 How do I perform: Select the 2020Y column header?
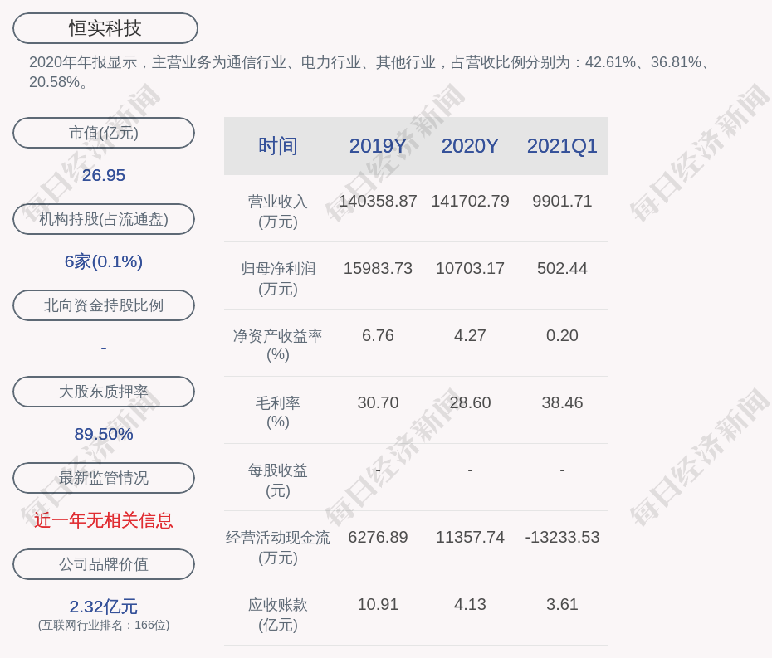coord(470,146)
